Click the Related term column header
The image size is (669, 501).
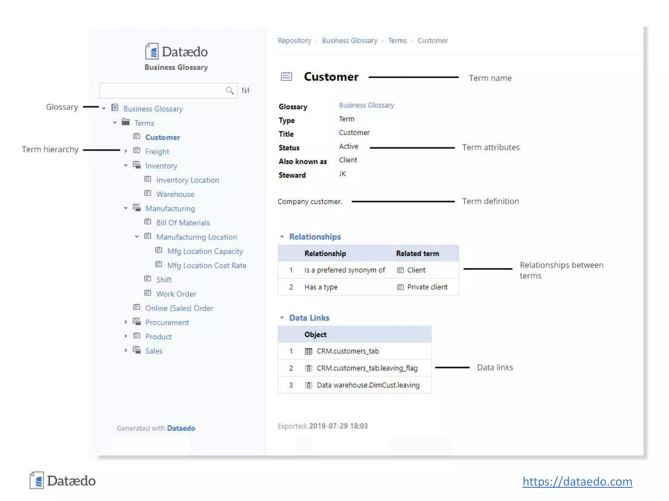point(417,253)
